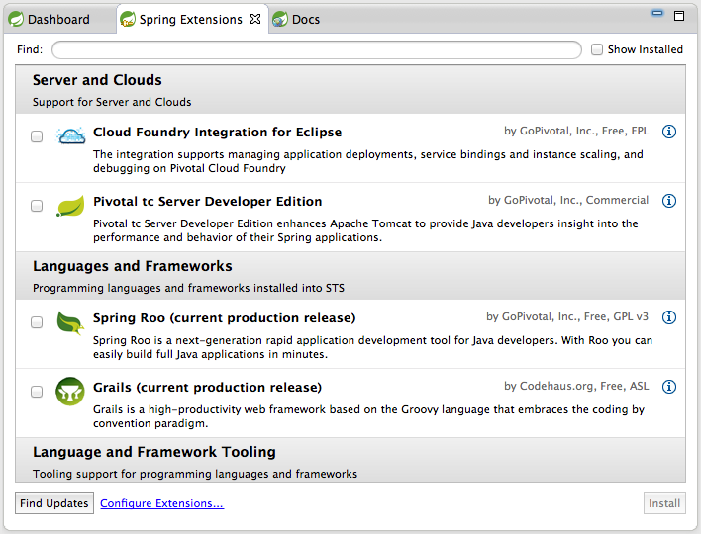Click 'Tooling support for programming languages' subtitle
Viewport: 701px width, 534px height.
click(x=195, y=474)
